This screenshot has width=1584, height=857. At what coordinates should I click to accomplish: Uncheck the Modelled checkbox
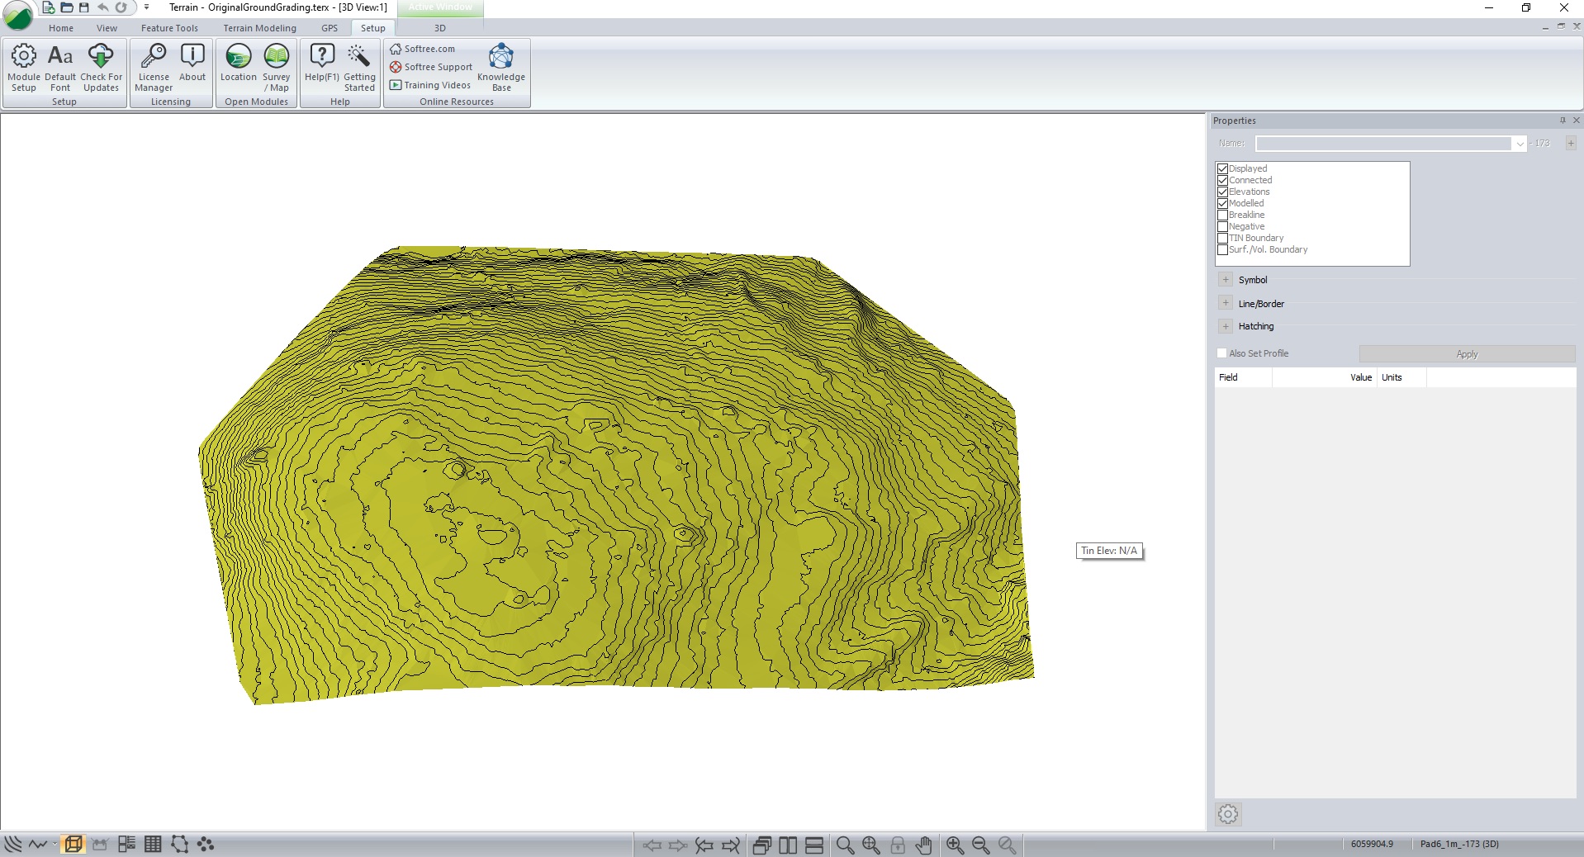pos(1222,203)
